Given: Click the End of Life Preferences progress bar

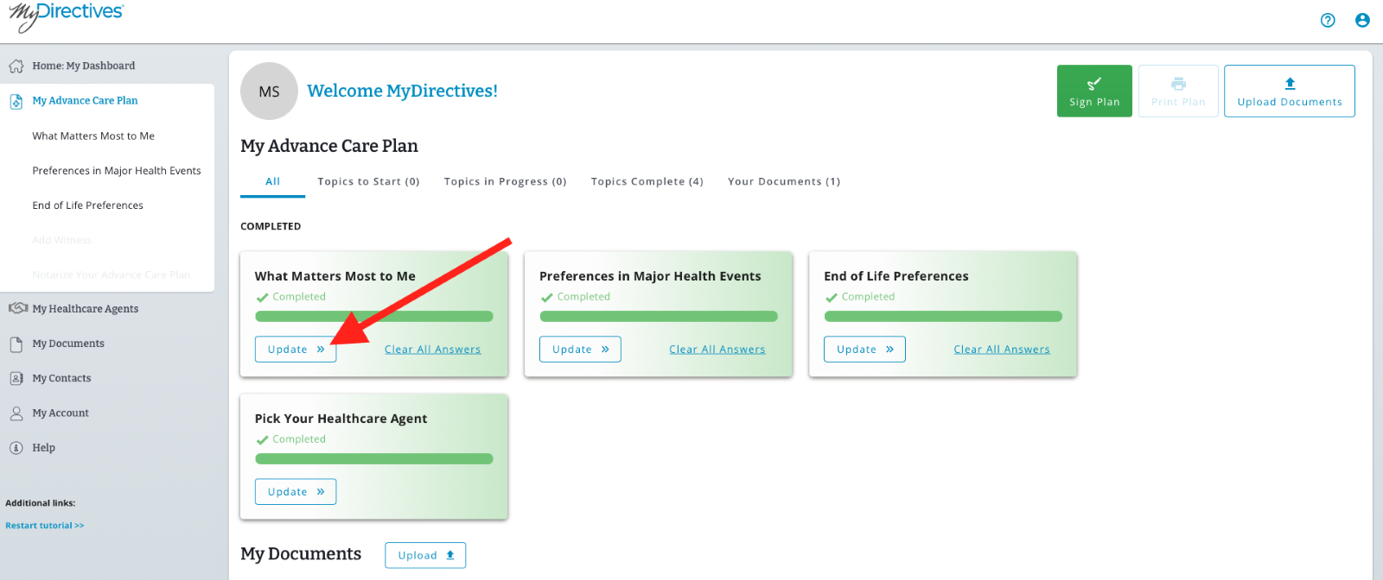Looking at the screenshot, I should click(x=943, y=317).
